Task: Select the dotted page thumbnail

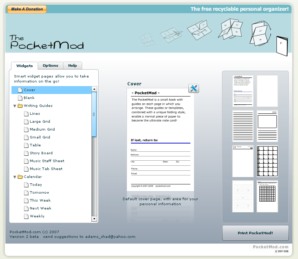Action: (x=243, y=196)
